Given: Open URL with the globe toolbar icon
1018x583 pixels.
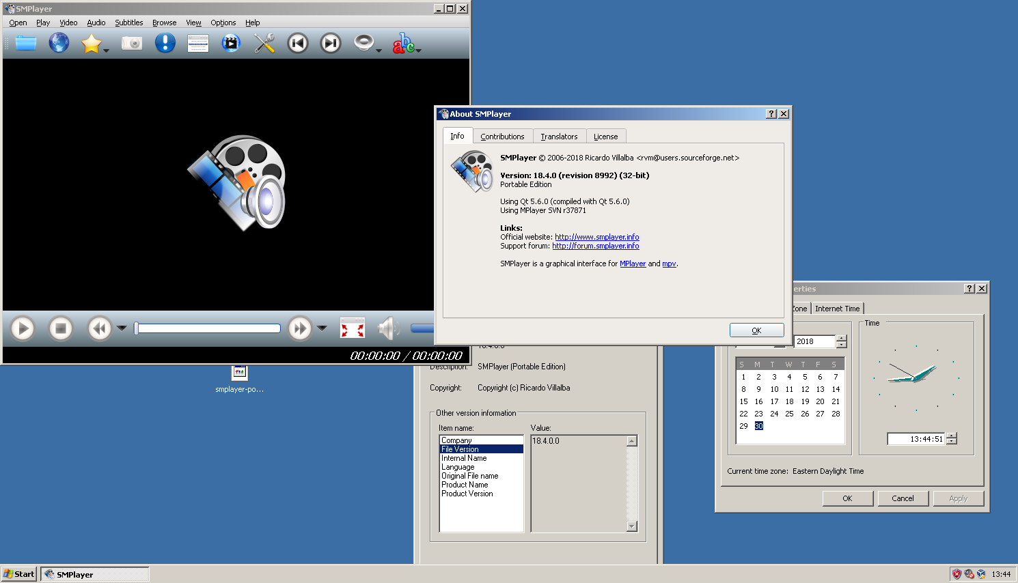Looking at the screenshot, I should (x=59, y=43).
